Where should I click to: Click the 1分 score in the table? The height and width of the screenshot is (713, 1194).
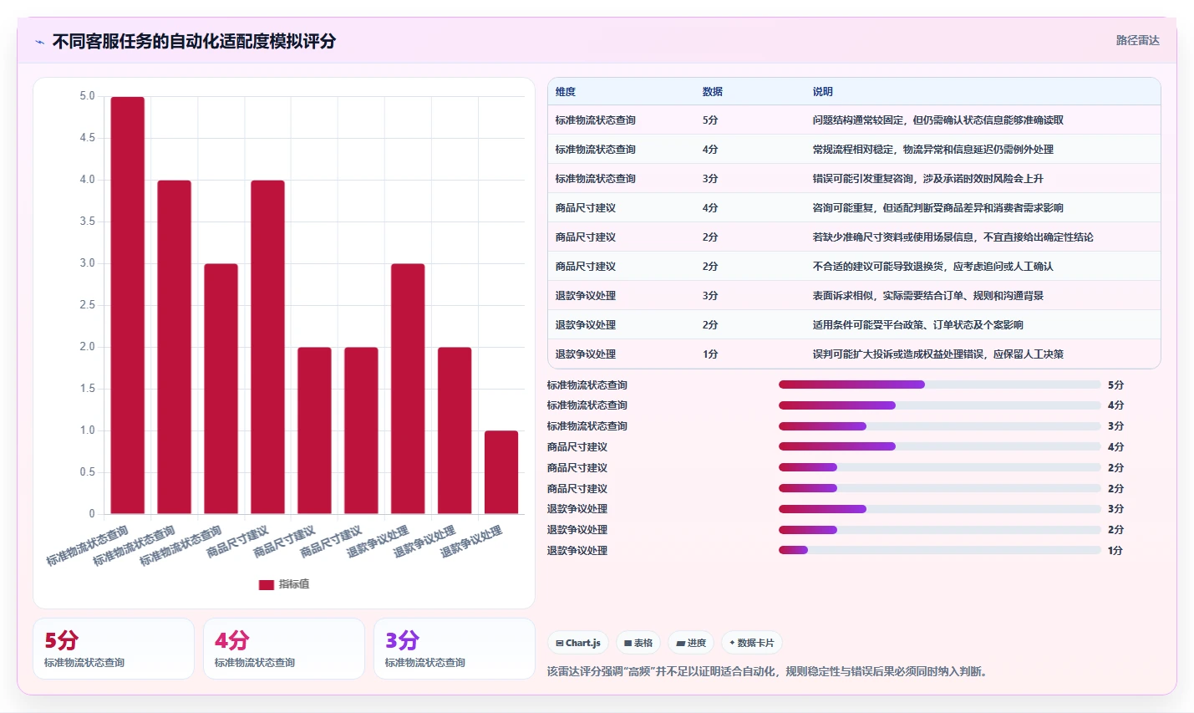pos(710,354)
